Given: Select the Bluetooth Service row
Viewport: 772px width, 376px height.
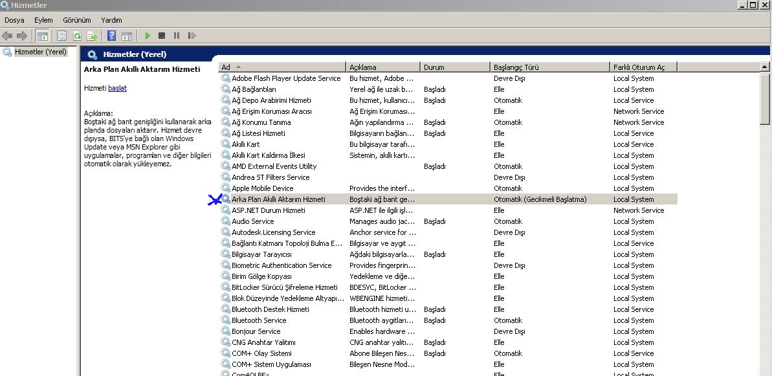Looking at the screenshot, I should [259, 320].
